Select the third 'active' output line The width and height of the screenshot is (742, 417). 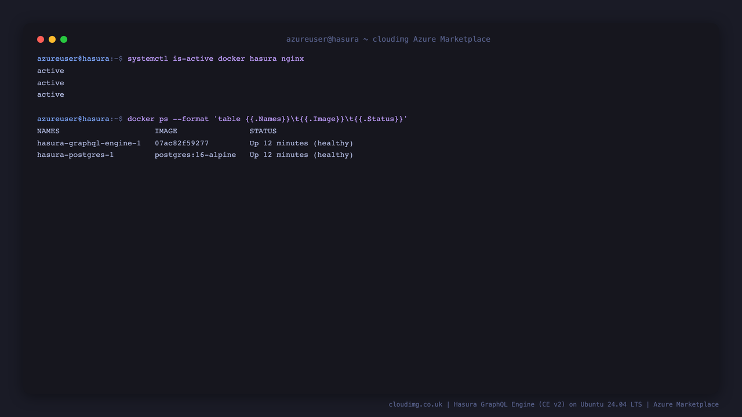click(x=50, y=94)
